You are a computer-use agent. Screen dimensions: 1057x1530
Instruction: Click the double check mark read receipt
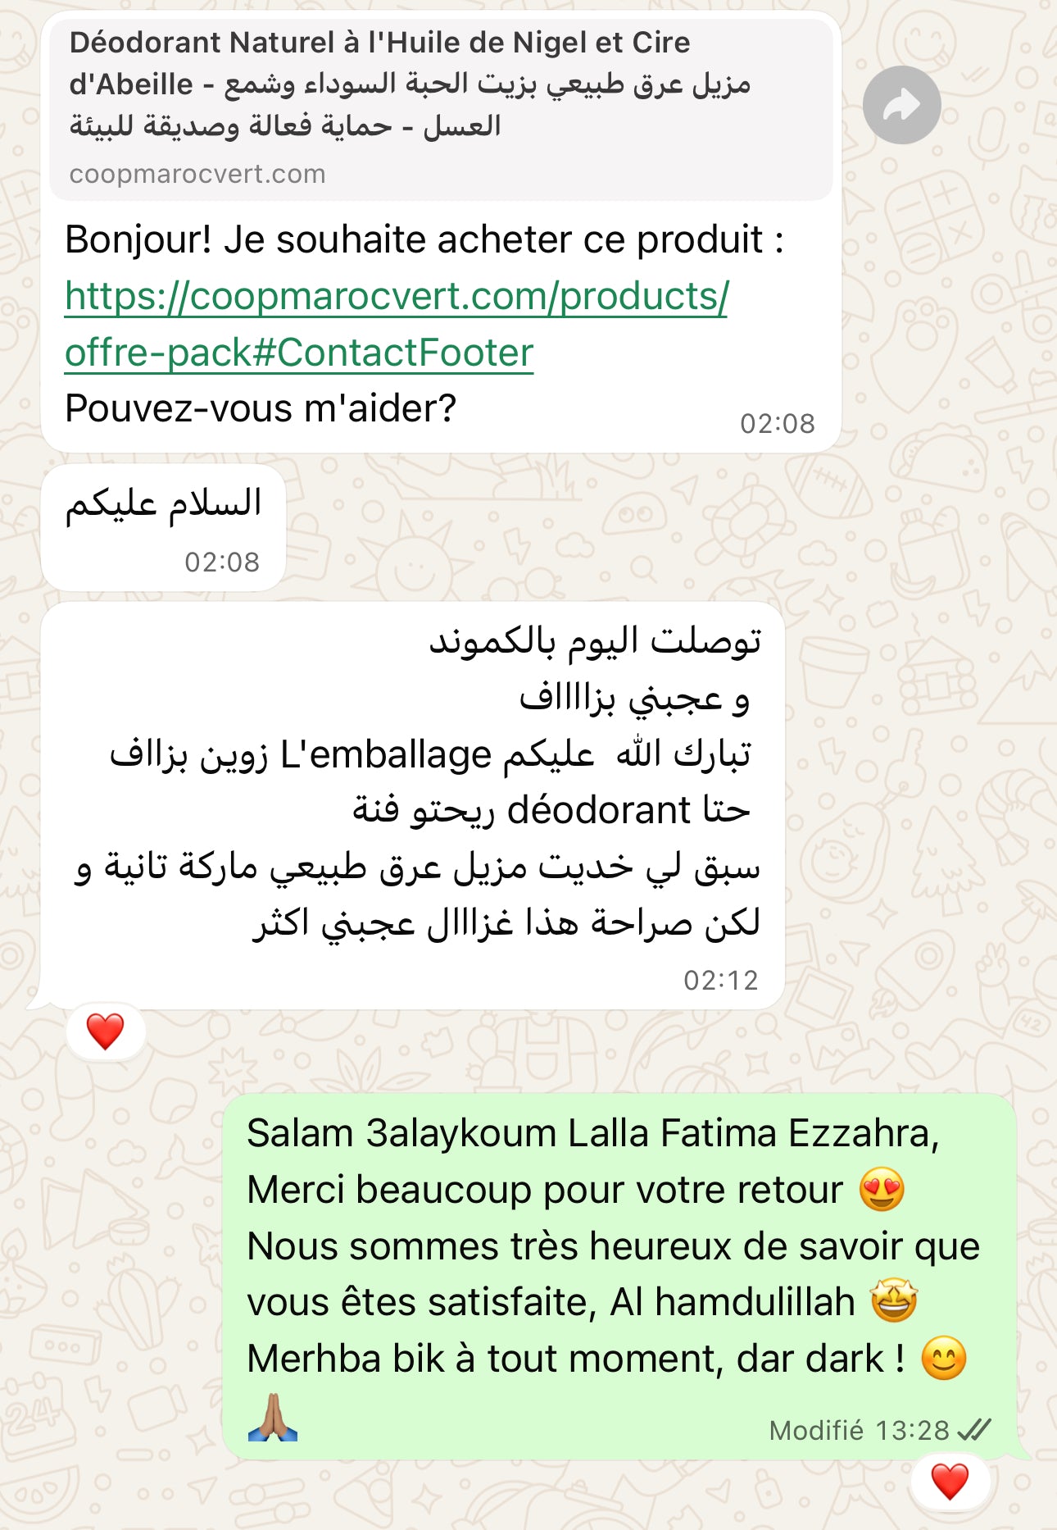point(974,1430)
